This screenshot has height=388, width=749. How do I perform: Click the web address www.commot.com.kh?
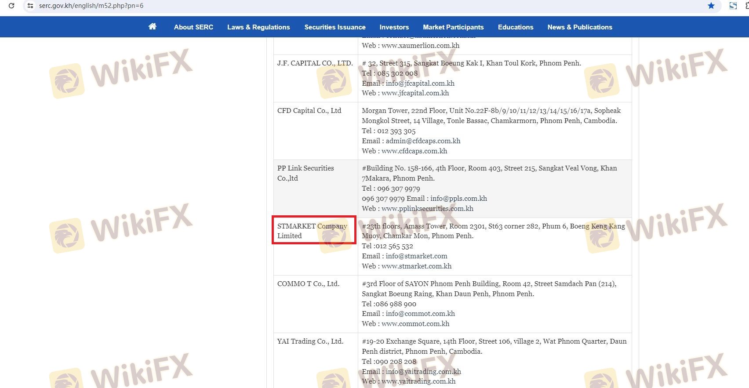click(416, 324)
